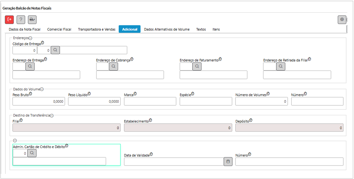The width and height of the screenshot is (354, 179).
Task: Click the Endereço de Cobrança search icon
Action: pos(114,67)
